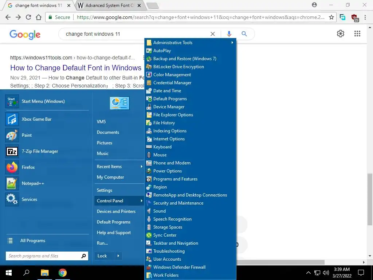Open Backup and Restore (Windows 7)
Screen dimensions: 373x280
190,59
